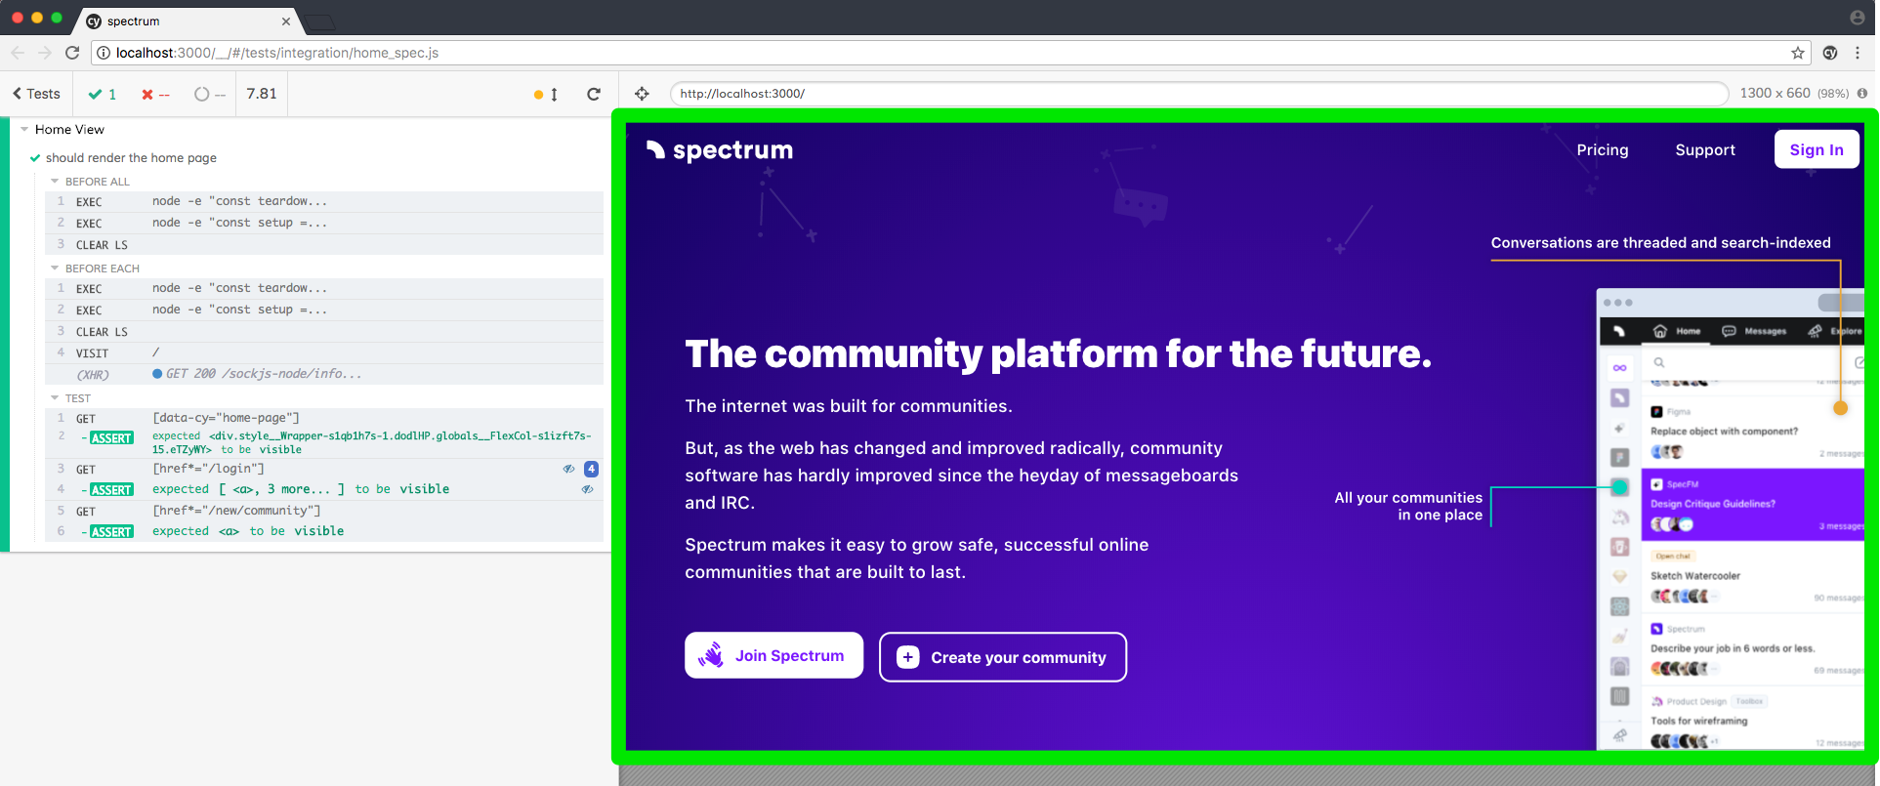The height and width of the screenshot is (786, 1880).
Task: Click the 1300 x 660 viewport size text
Action: (x=1775, y=93)
